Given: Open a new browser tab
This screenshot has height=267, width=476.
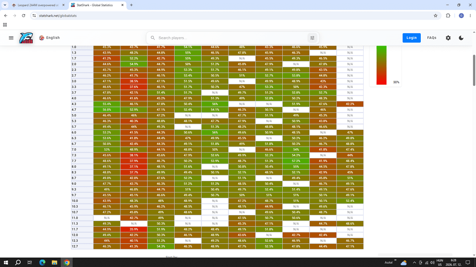Looking at the screenshot, I should pos(131,5).
